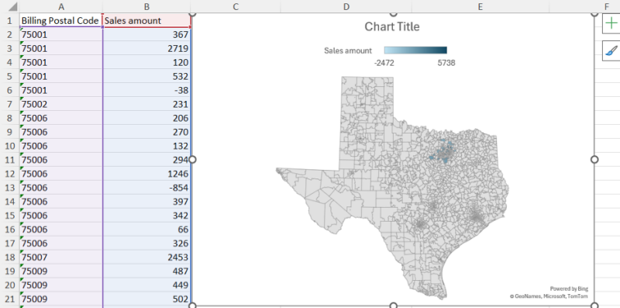Click the chart's left middle resize handle

pos(192,159)
